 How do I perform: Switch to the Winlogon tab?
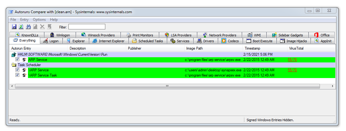click(x=60, y=35)
